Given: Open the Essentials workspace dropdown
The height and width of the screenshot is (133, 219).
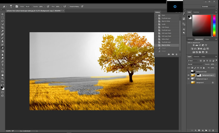Looking at the screenshot, I should 209,7.
